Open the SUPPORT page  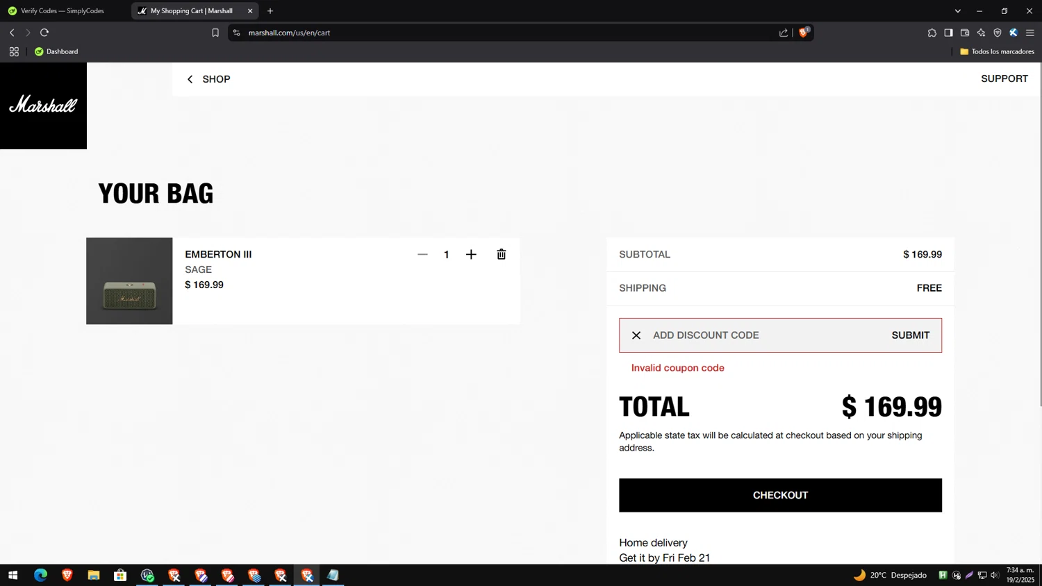(x=1004, y=78)
